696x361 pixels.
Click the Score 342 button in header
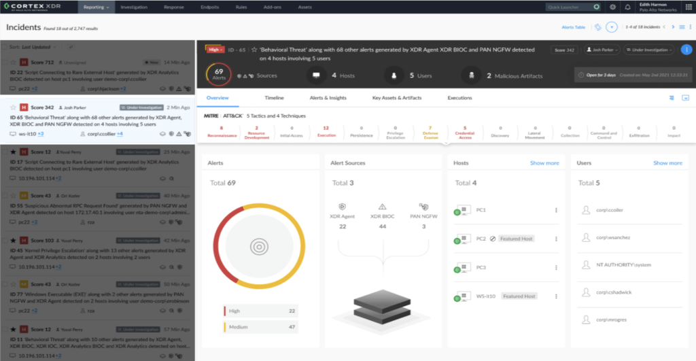pyautogui.click(x=565, y=50)
